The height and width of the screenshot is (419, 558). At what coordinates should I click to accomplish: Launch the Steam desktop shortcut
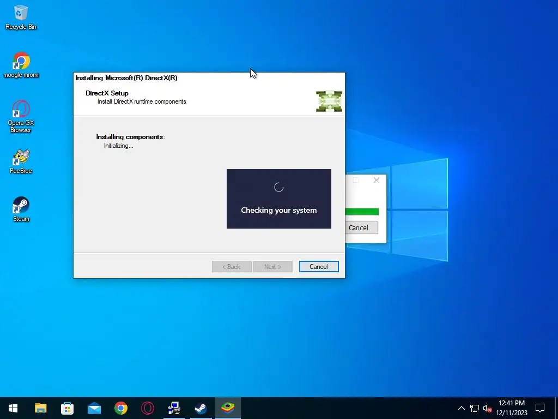(21, 209)
